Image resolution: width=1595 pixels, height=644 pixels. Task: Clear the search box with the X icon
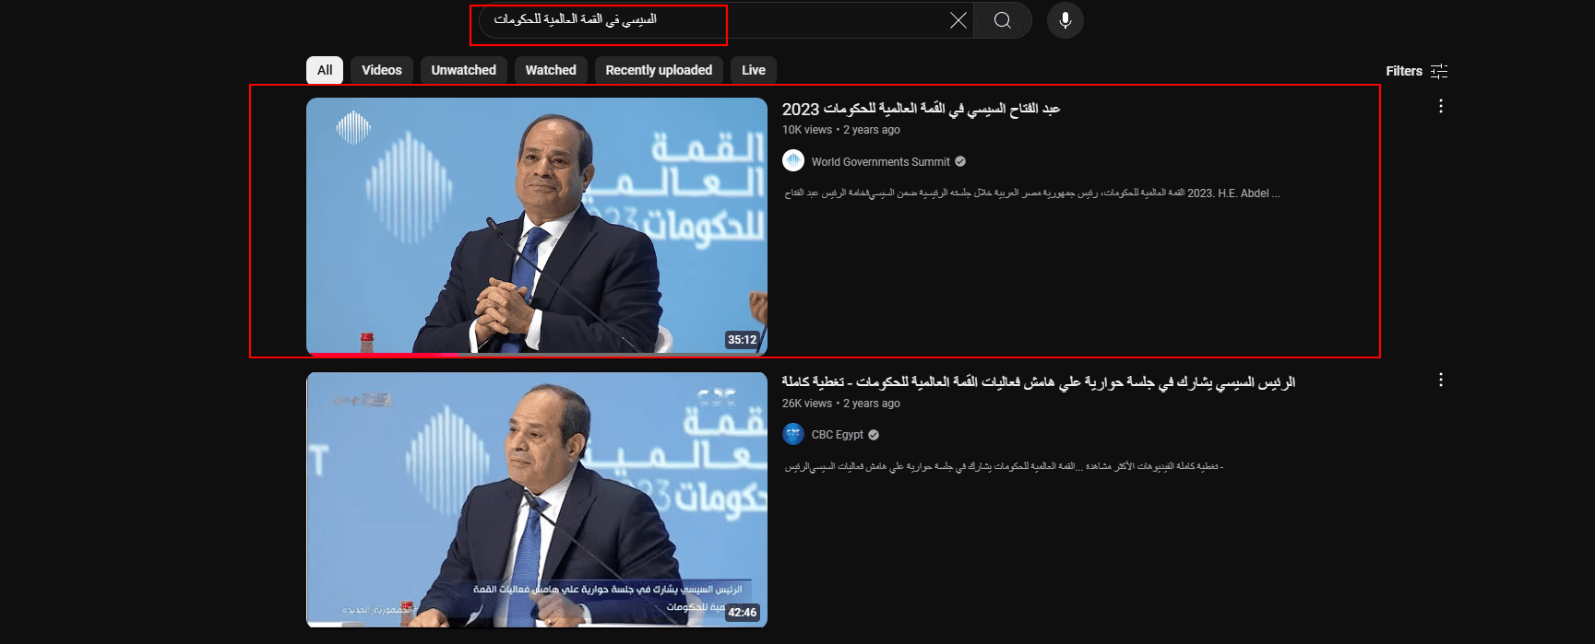(958, 20)
